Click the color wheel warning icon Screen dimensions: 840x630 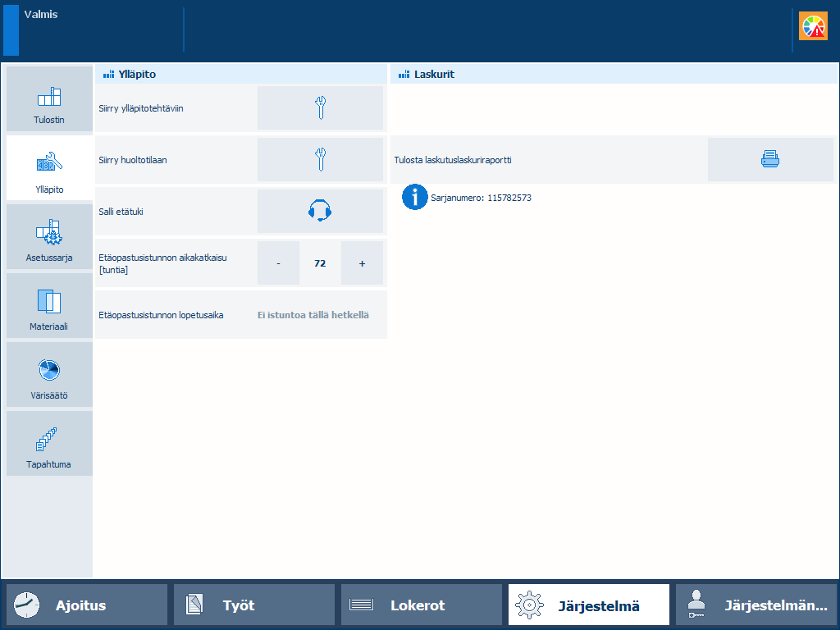coord(813,25)
